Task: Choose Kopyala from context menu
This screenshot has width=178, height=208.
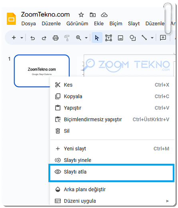Action: point(112,96)
